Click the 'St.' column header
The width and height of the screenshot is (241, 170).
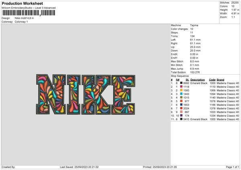pos(187,80)
